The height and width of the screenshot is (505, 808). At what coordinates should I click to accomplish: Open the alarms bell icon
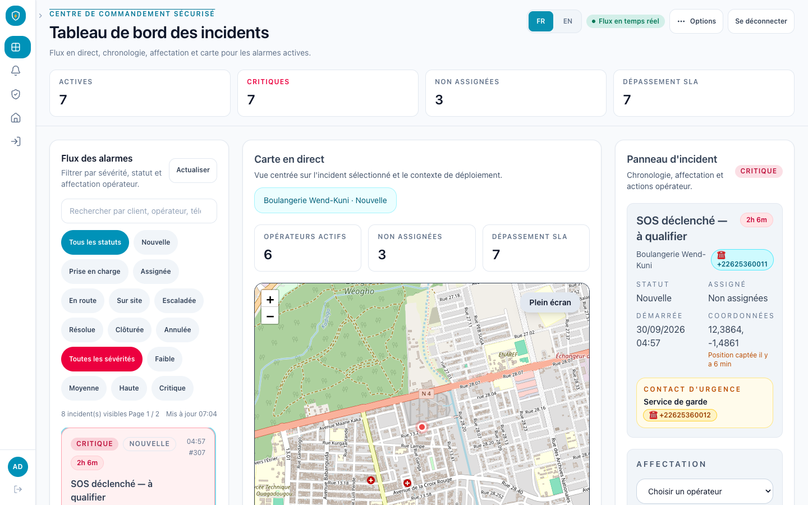(16, 71)
